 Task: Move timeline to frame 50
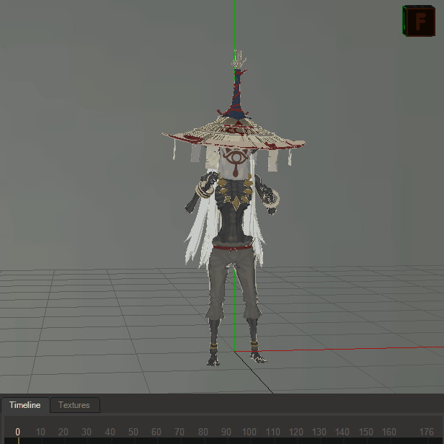[x=133, y=432]
